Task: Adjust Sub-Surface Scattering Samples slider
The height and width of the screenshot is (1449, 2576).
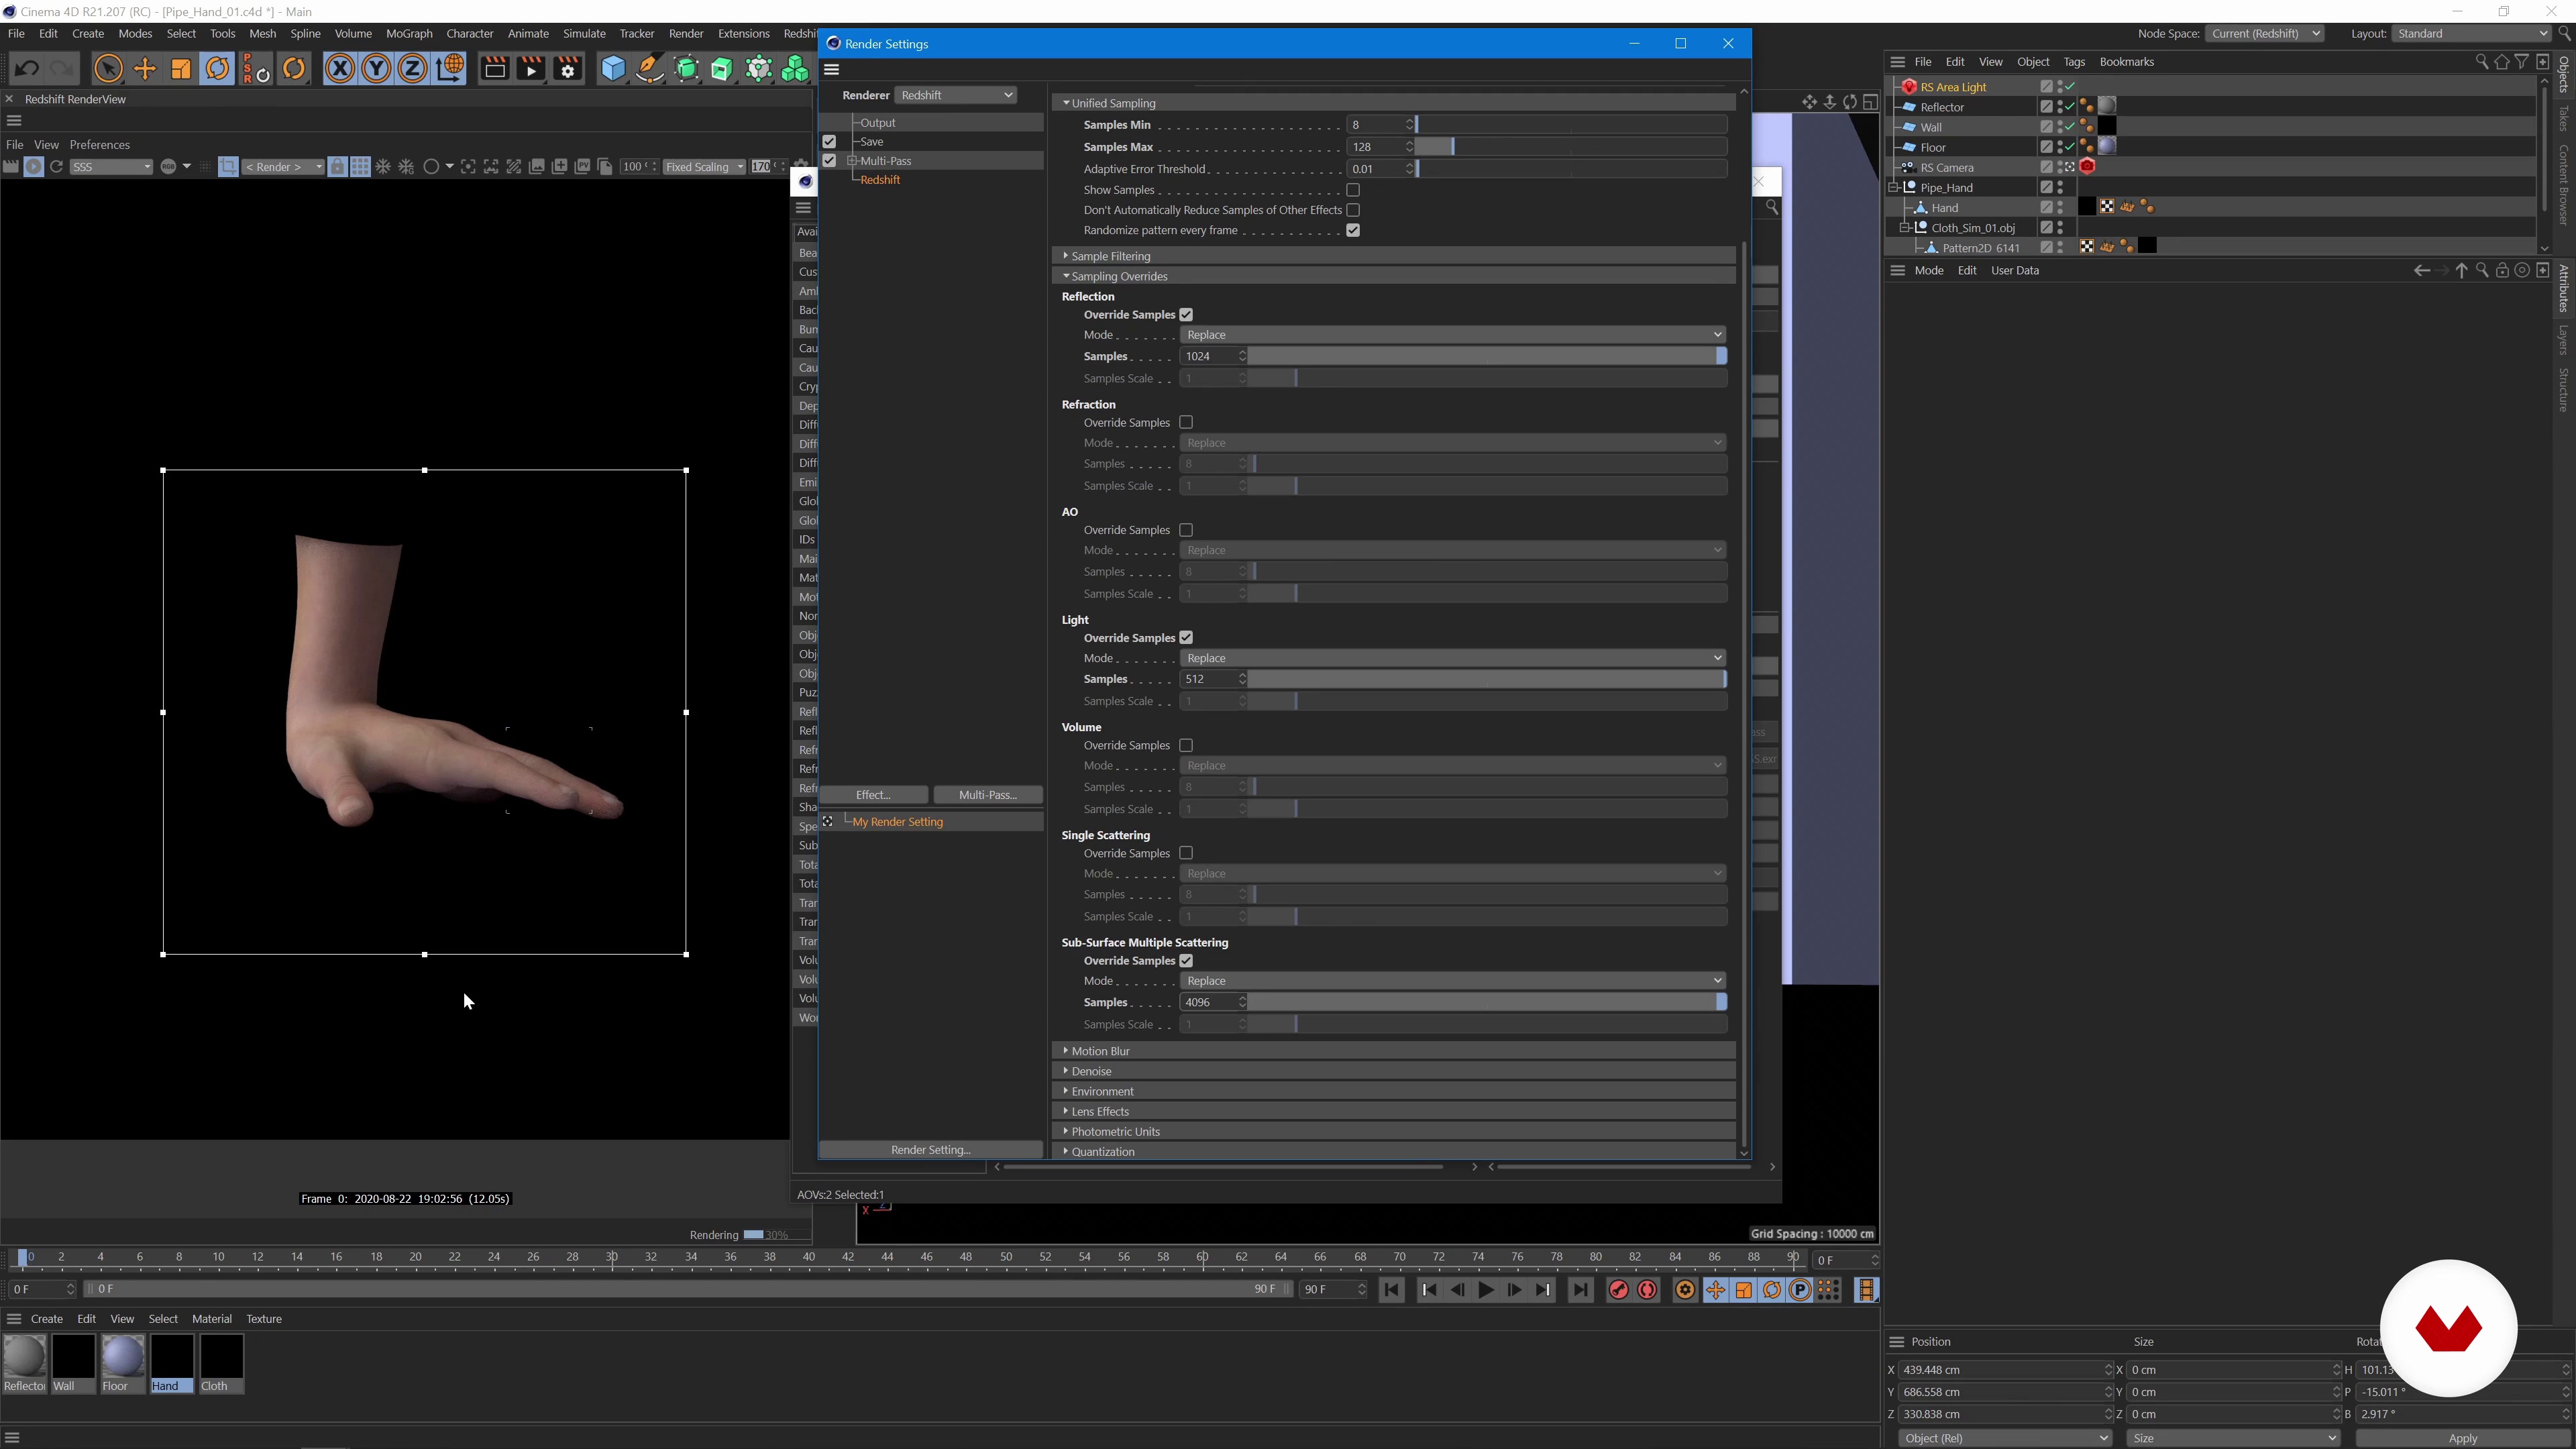Action: point(1487,1003)
